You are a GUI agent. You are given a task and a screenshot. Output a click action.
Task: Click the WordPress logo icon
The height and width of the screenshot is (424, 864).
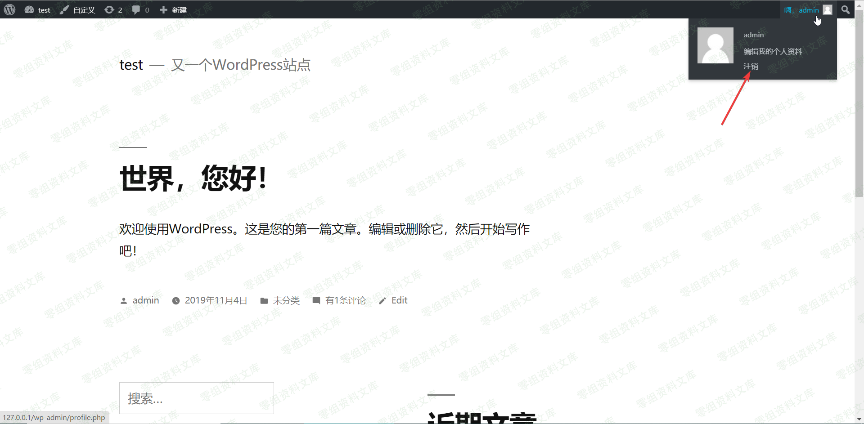[x=9, y=9]
